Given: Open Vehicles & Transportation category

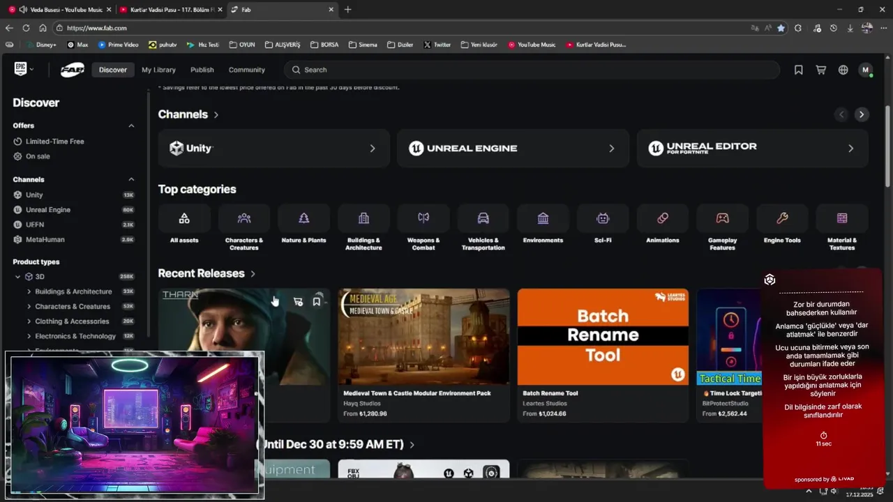Looking at the screenshot, I should pos(483,218).
